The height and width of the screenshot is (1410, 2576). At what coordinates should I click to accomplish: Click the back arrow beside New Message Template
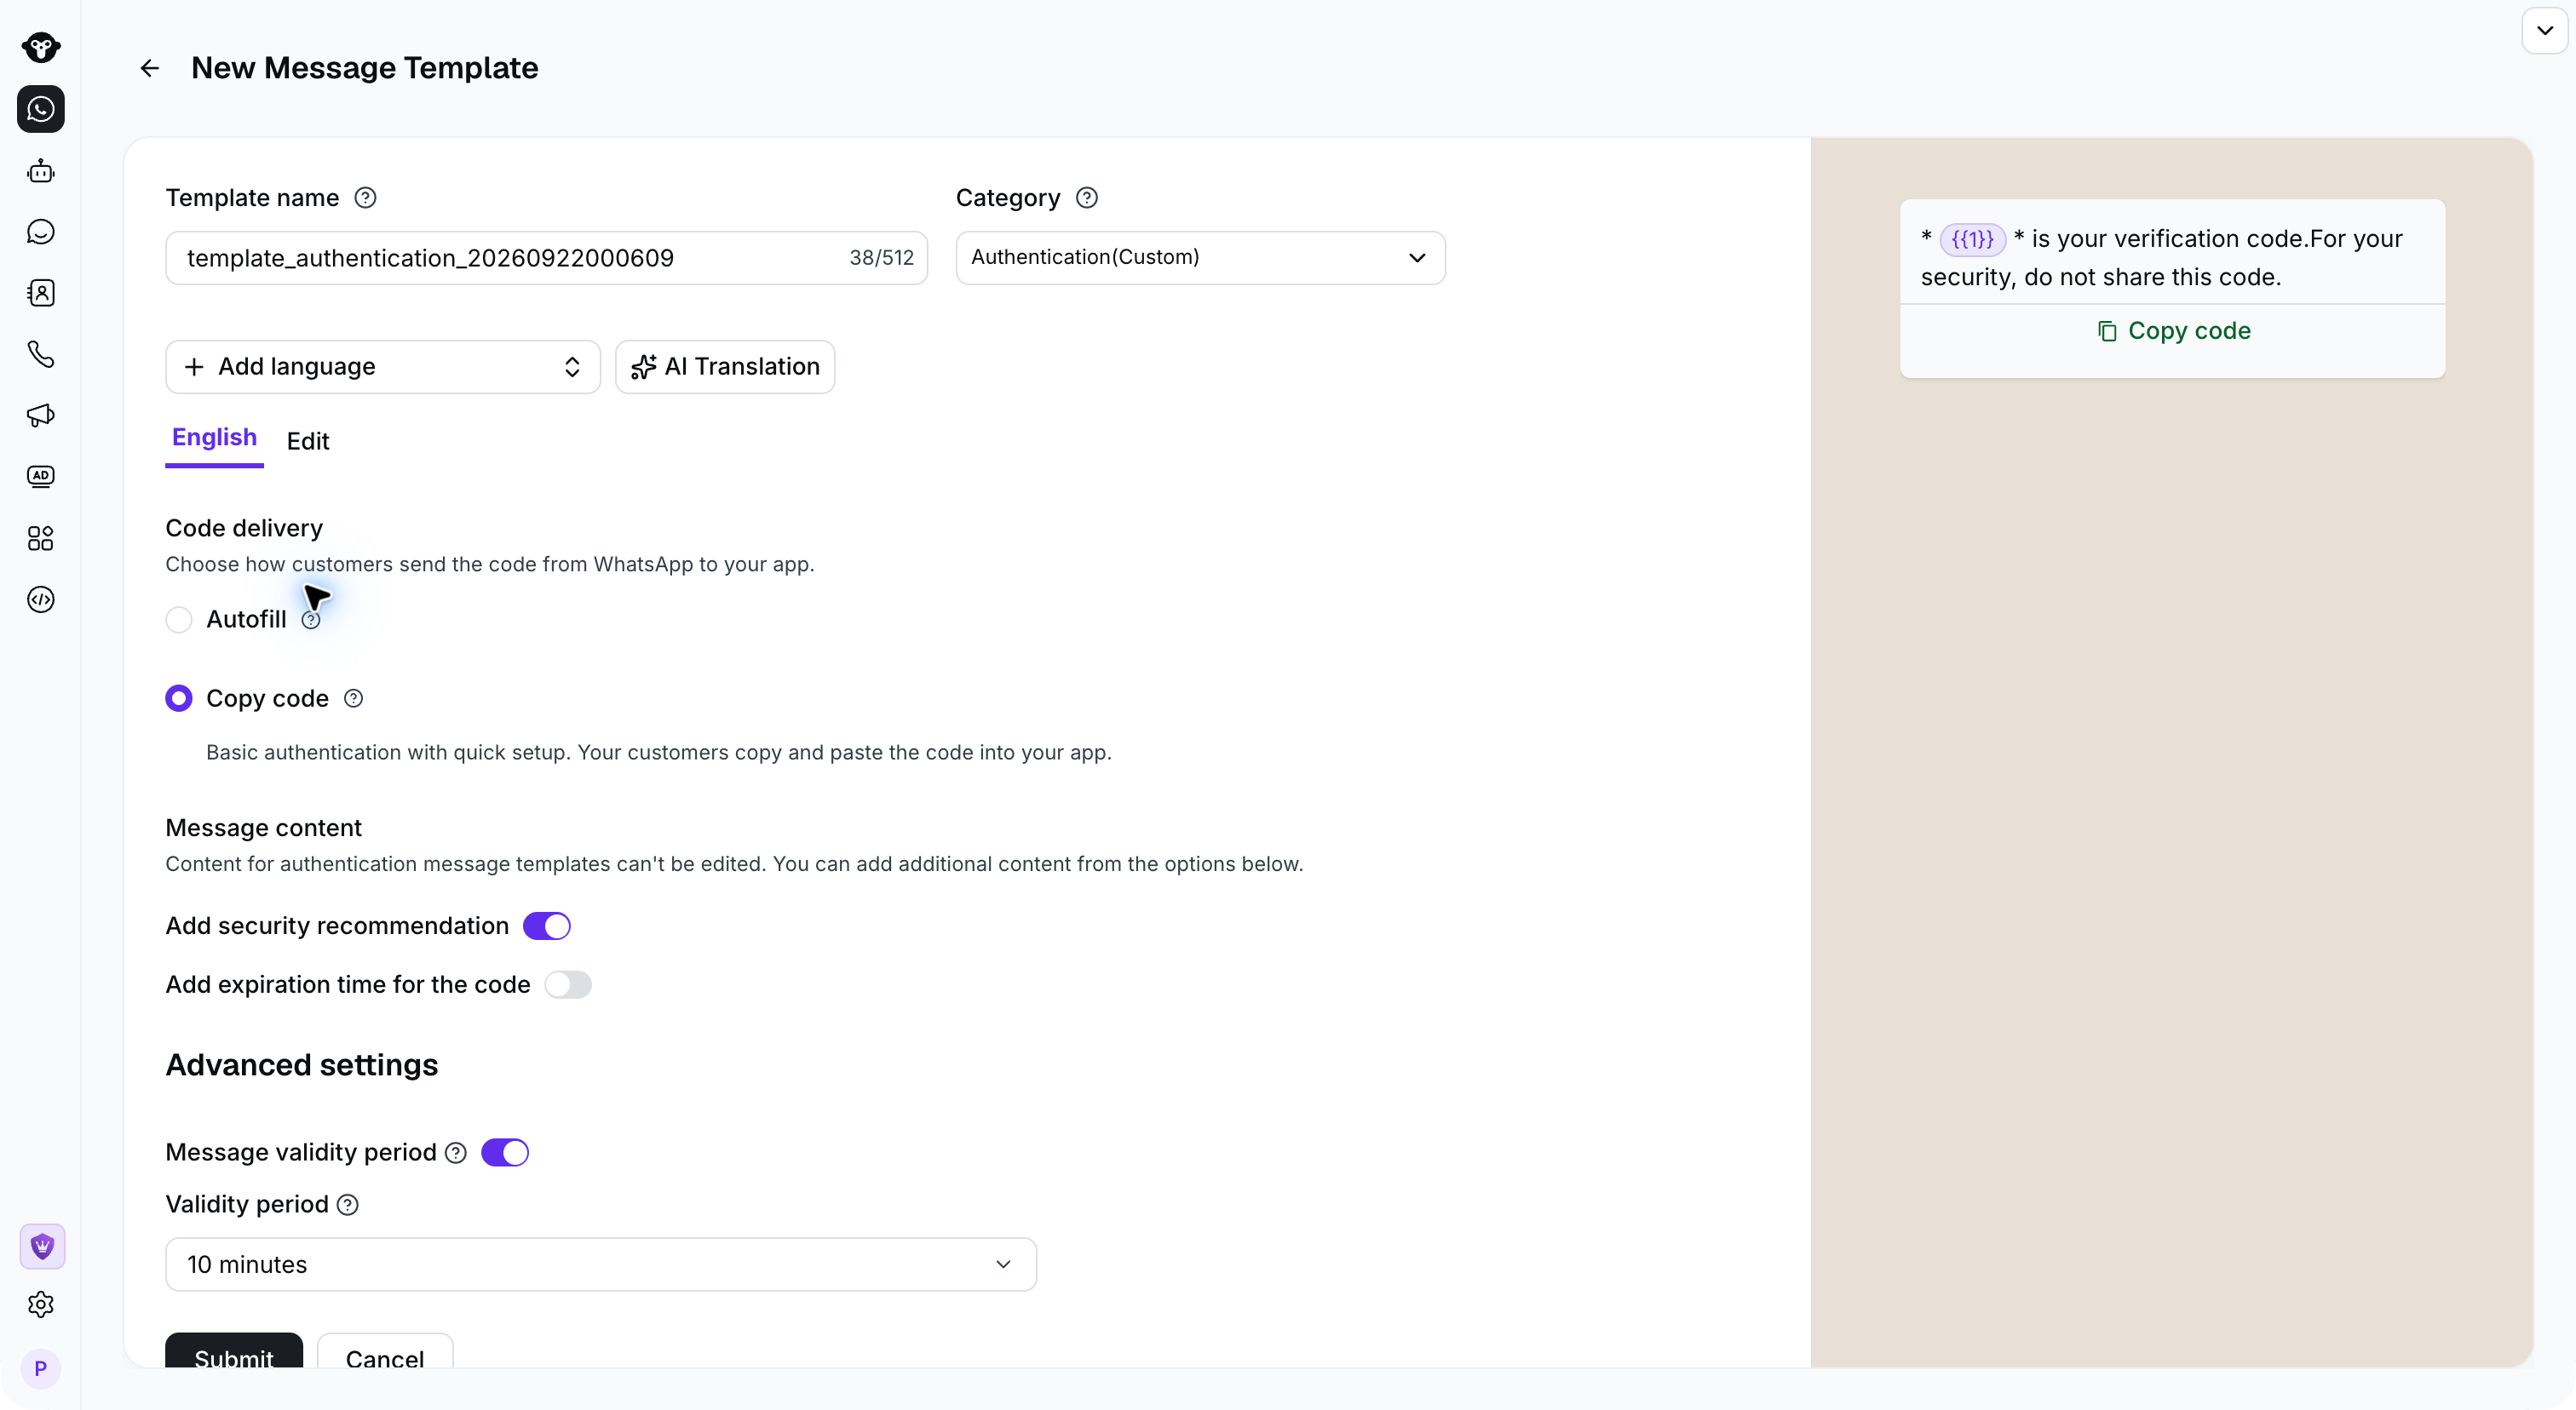(x=149, y=68)
